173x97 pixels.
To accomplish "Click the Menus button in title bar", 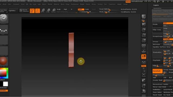I will click(x=128, y=1).
